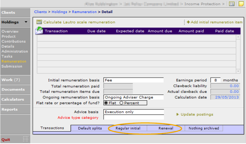Click the Calculation date field
This screenshot has height=144, width=246.
(225, 97)
